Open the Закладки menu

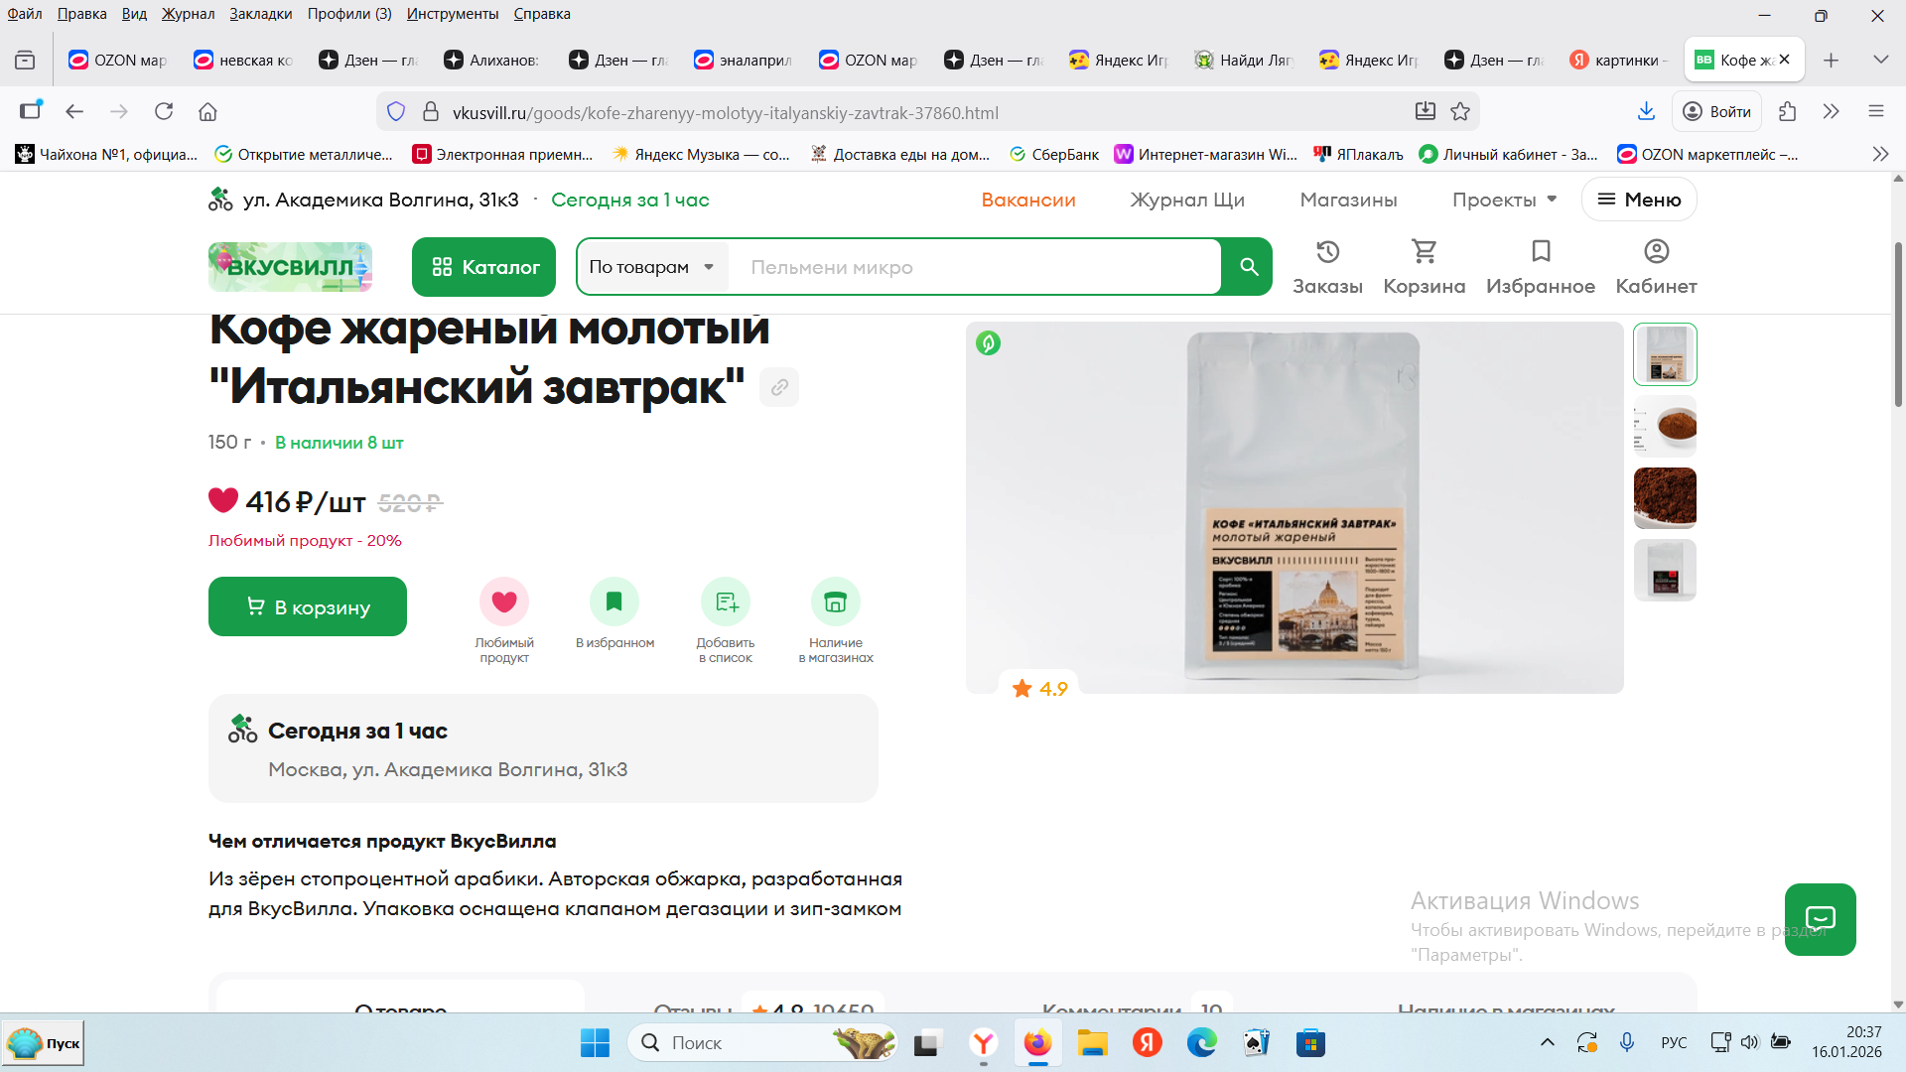[260, 14]
